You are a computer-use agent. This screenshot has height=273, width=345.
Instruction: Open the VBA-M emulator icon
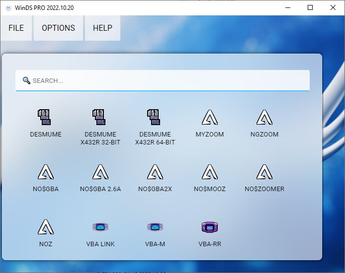click(x=155, y=227)
